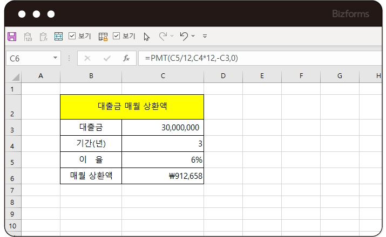
Task: Select the pointer arrow tool
Action: [146, 37]
